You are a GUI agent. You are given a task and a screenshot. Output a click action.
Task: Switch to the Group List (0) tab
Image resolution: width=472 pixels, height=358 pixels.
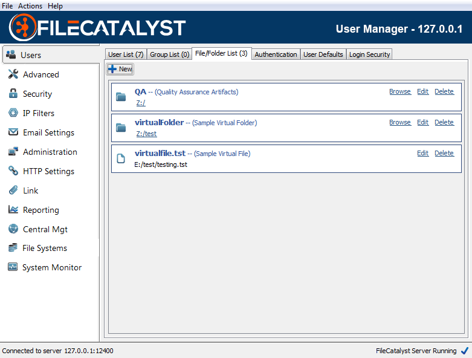pyautogui.click(x=169, y=54)
